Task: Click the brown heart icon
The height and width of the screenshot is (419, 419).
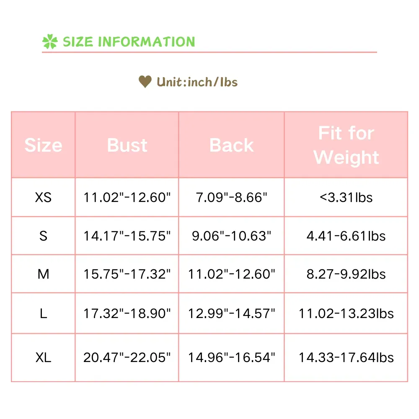Action: pyautogui.click(x=145, y=81)
